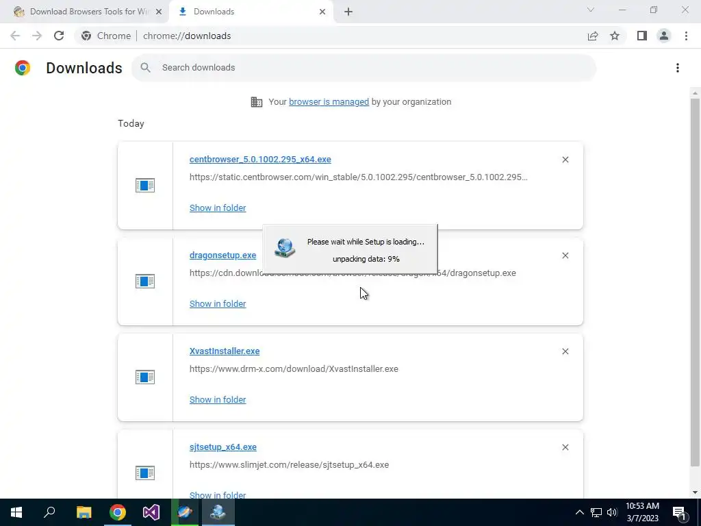Go back with the browser back arrow

click(x=15, y=36)
